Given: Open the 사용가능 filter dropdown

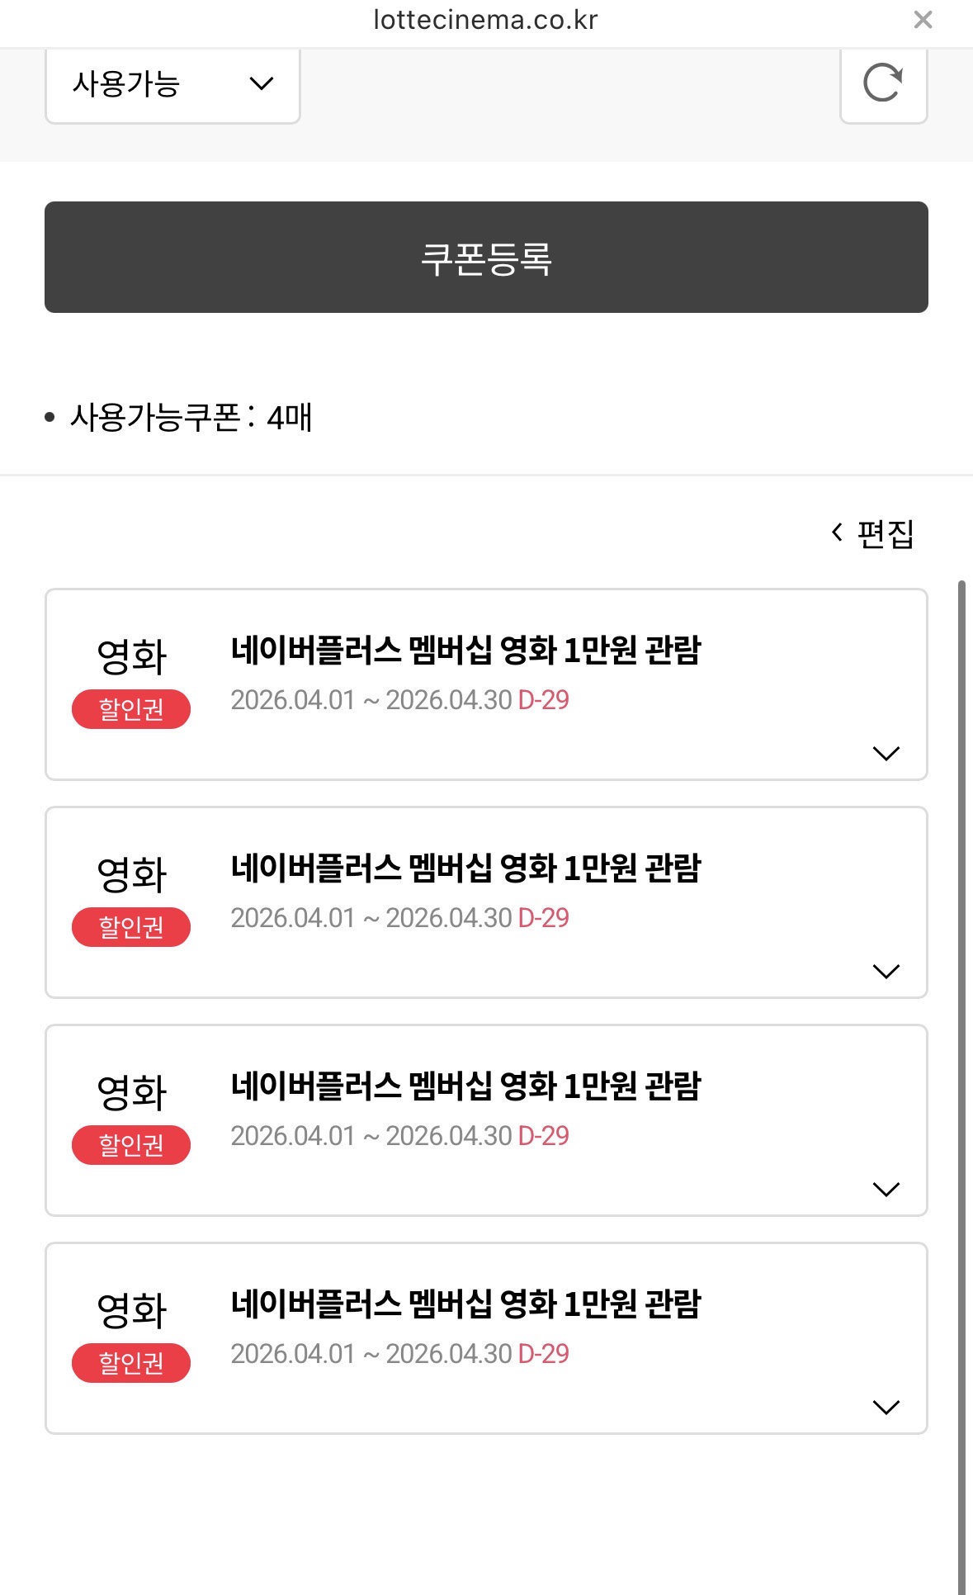Looking at the screenshot, I should tap(172, 84).
